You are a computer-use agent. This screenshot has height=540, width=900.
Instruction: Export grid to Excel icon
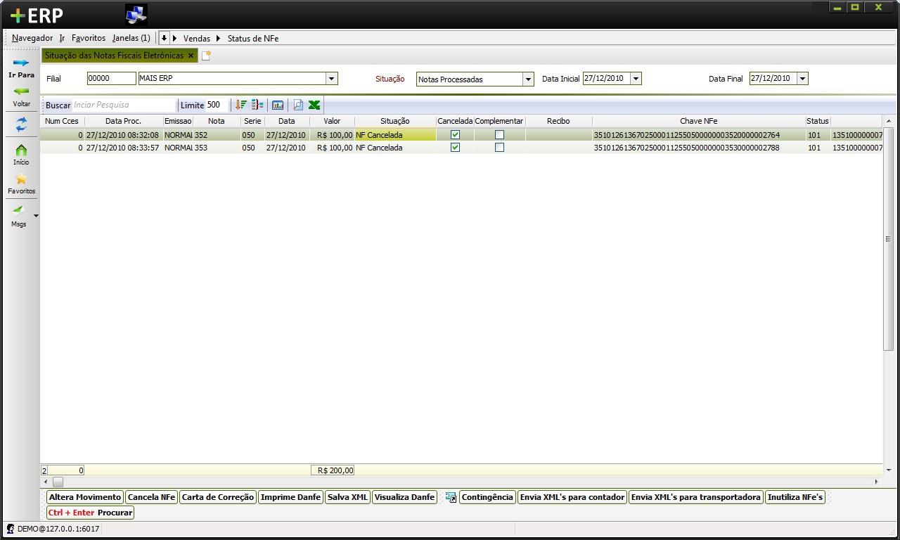point(314,105)
